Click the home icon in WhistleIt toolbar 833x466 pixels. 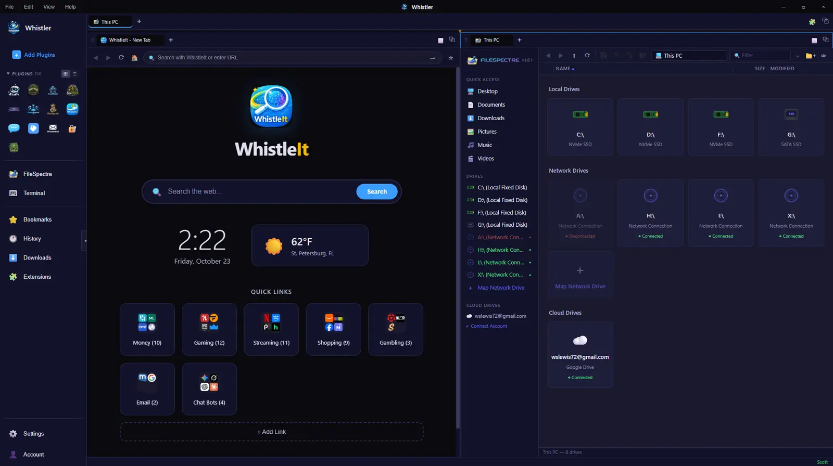(x=134, y=58)
